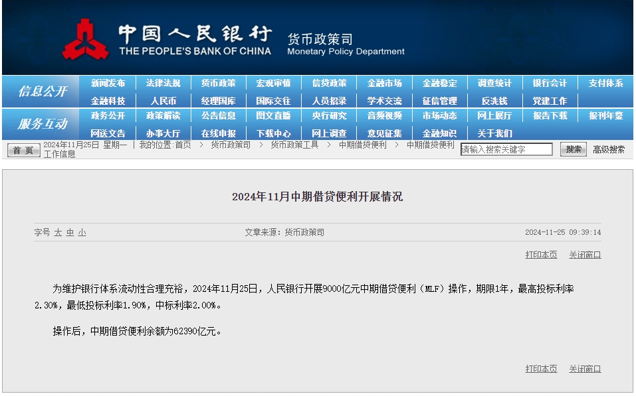Viewport: 636px width, 396px height.
Task: Open 货币政策 menu item
Action: (x=218, y=83)
